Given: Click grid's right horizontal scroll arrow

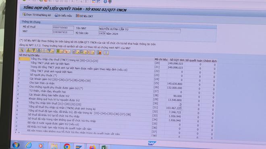Looking at the screenshot, I should point(19,133).
